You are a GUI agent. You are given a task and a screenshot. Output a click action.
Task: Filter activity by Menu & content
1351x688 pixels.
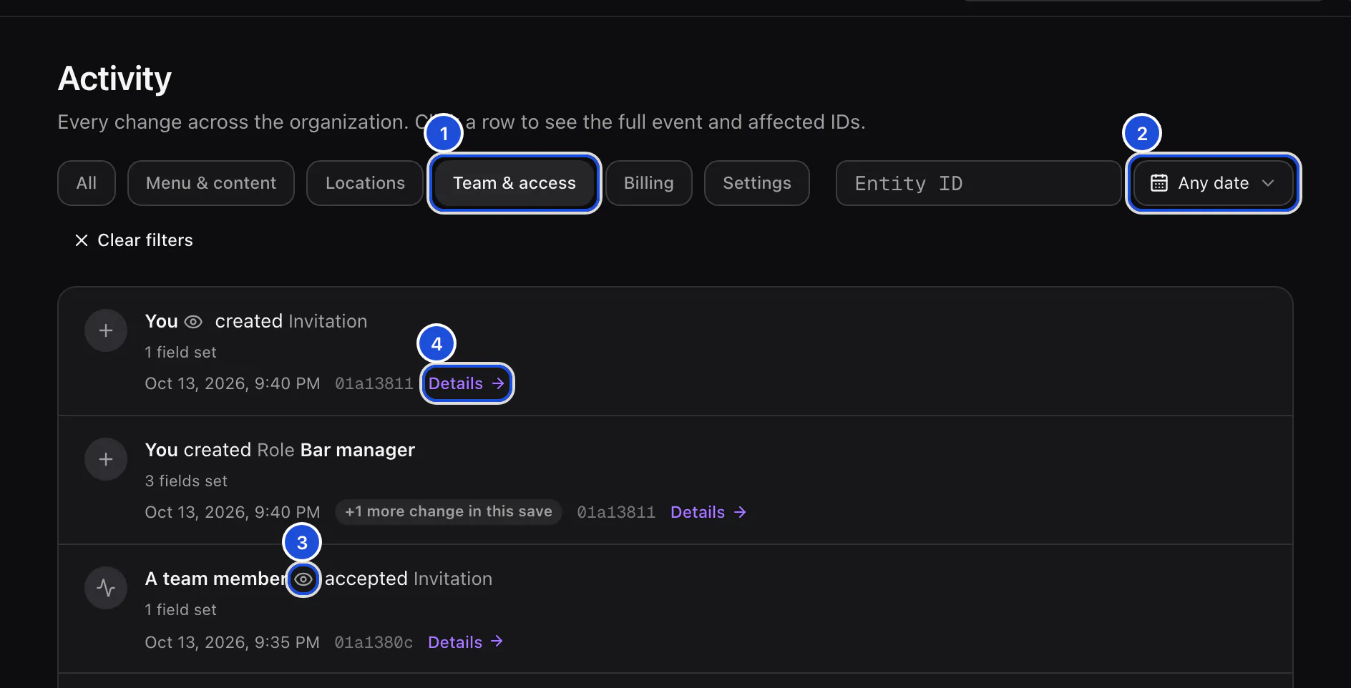[x=211, y=183]
